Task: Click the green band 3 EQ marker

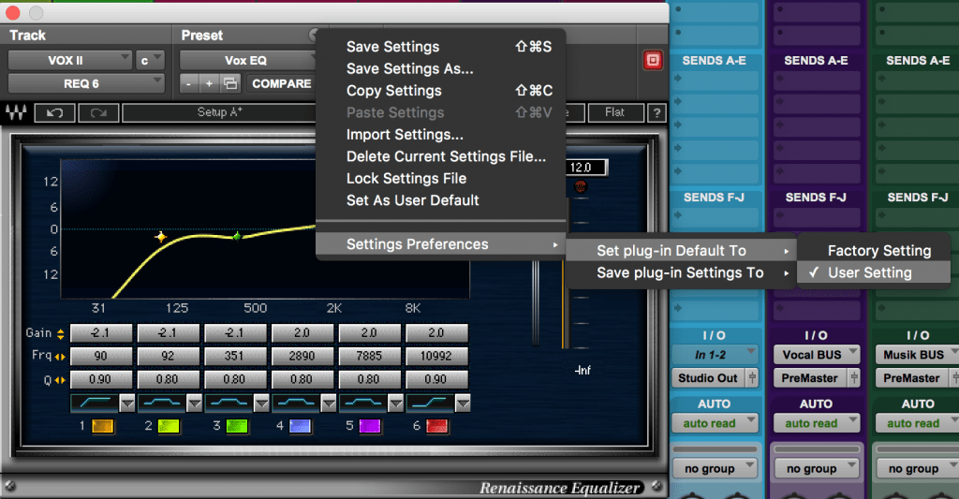Action: 237,236
